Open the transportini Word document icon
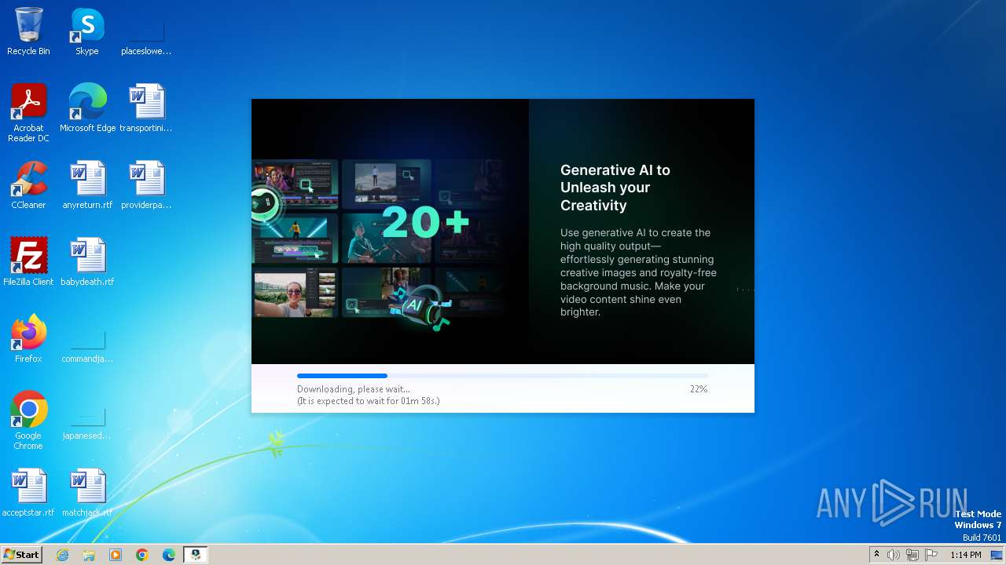This screenshot has height=565, width=1006. click(x=146, y=108)
